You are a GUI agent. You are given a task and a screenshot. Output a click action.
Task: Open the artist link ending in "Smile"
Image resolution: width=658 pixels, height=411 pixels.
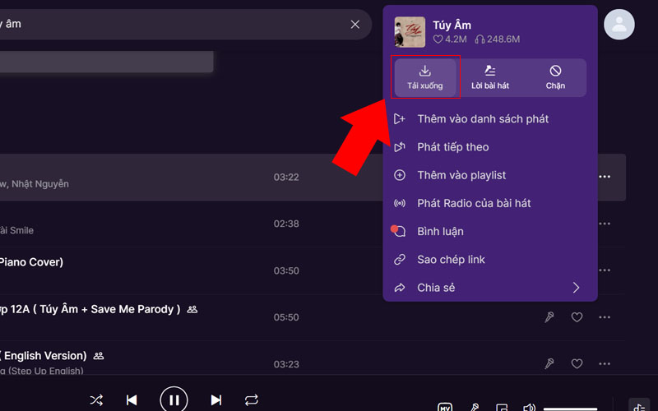(x=16, y=230)
